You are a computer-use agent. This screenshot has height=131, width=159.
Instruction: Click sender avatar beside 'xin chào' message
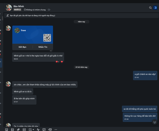8,84
